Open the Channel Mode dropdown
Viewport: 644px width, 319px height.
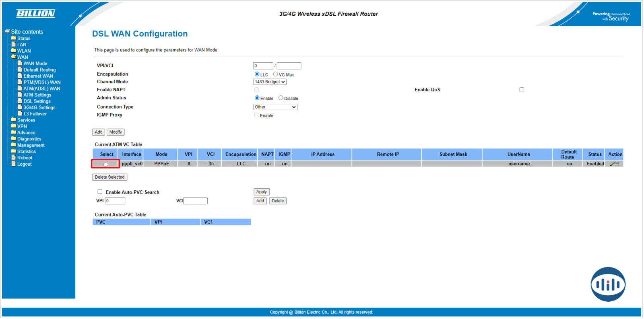[x=270, y=82]
